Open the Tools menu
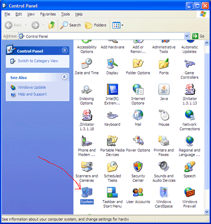 coord(65,14)
